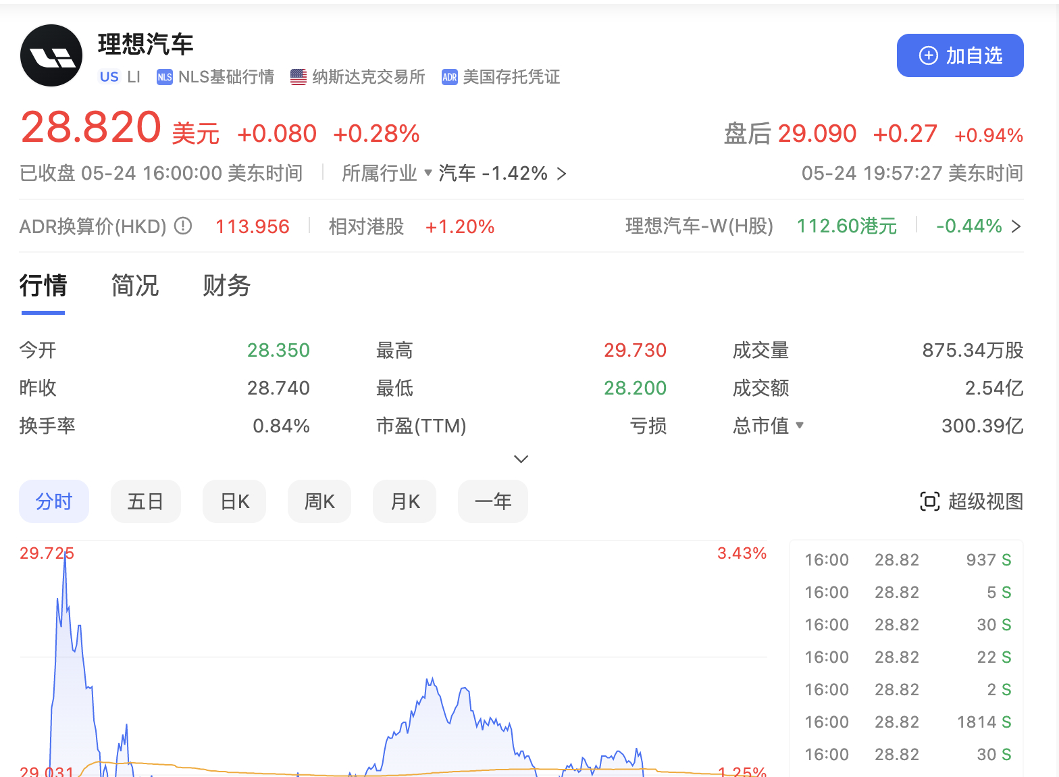Click the 最高 value 29.730

635,350
